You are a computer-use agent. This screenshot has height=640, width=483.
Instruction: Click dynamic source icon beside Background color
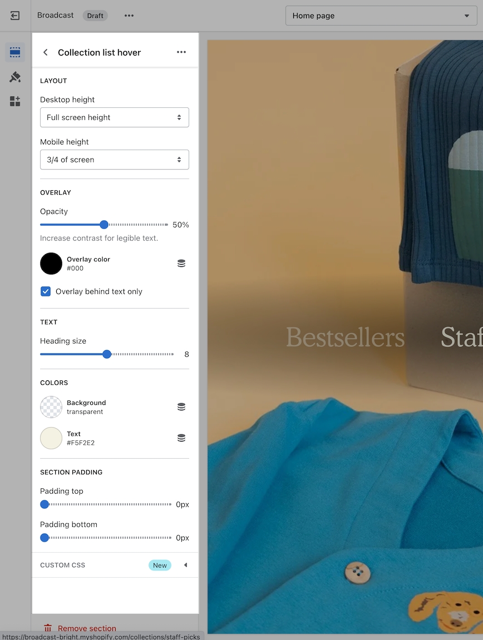tap(181, 407)
